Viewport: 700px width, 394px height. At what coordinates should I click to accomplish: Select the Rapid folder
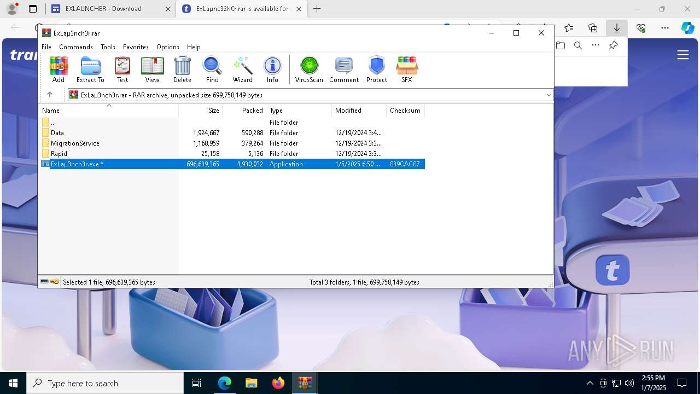click(x=232, y=154)
